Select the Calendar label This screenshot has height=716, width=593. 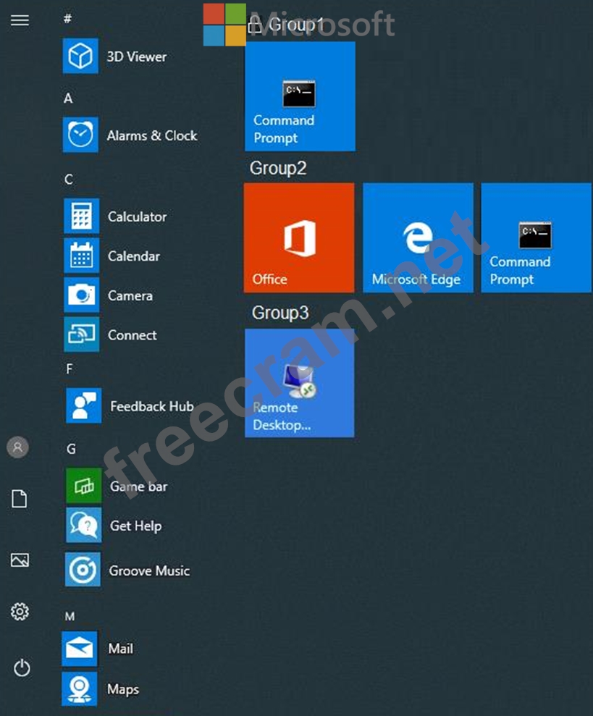[x=134, y=256]
